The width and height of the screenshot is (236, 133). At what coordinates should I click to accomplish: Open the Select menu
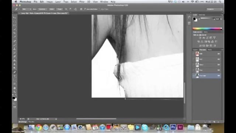point(74,2)
